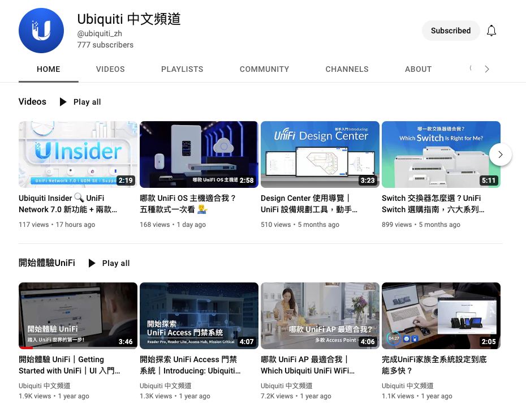Open the UniFi OS 主機 video thumbnail
This screenshot has height=408, width=526.
(199, 154)
